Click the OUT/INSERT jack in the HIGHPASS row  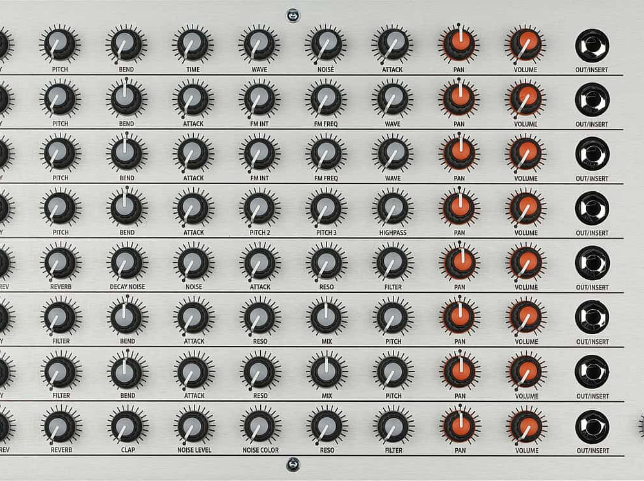coord(592,208)
